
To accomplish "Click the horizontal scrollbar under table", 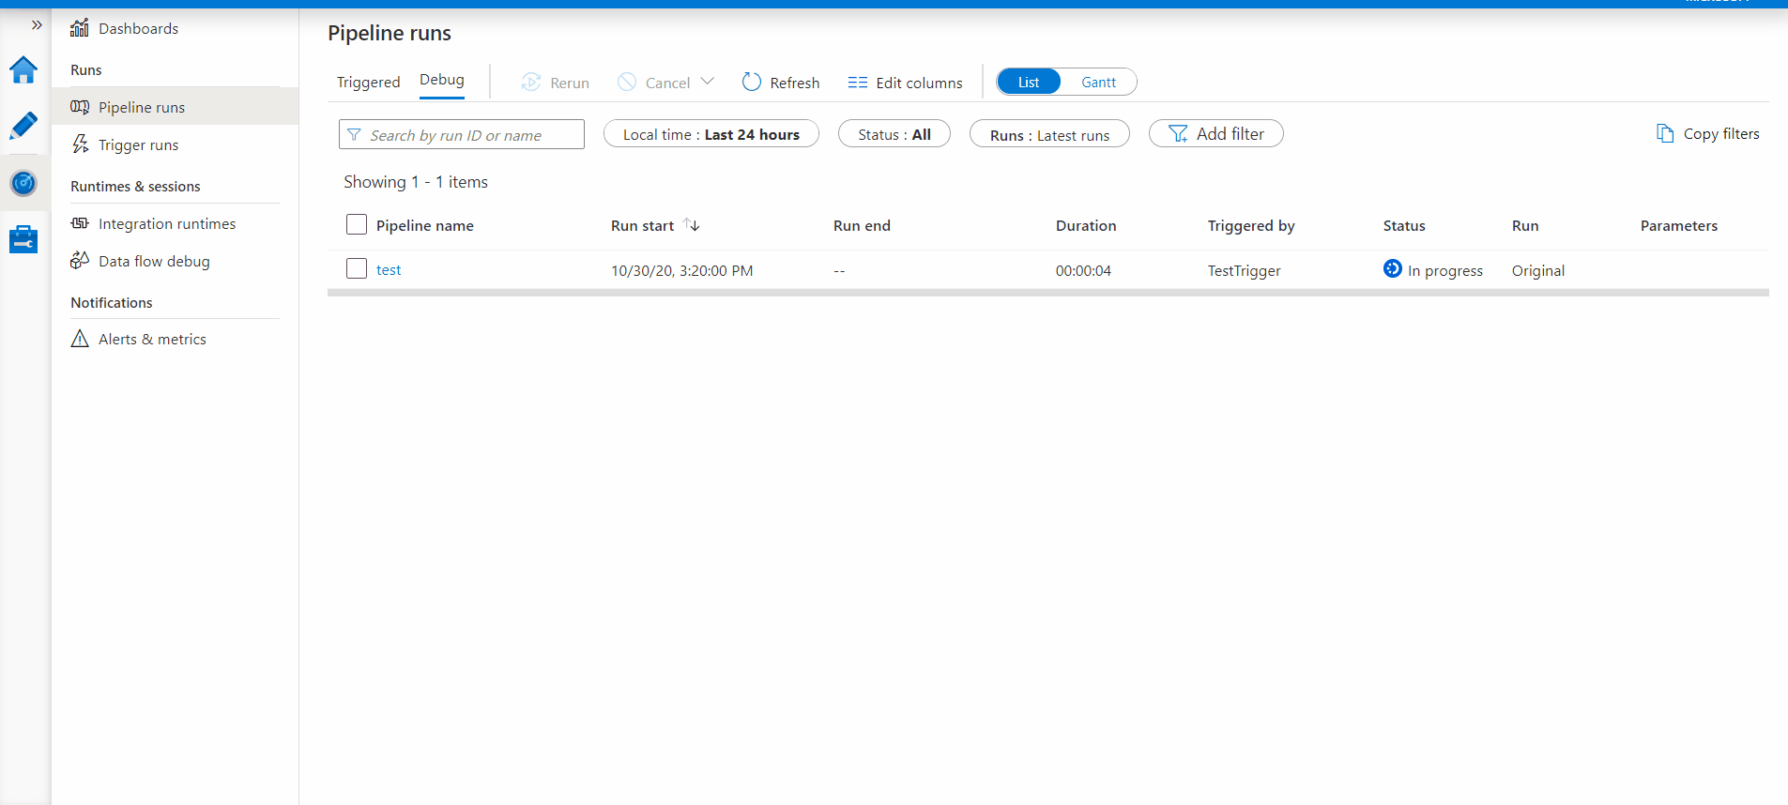I will [1048, 293].
